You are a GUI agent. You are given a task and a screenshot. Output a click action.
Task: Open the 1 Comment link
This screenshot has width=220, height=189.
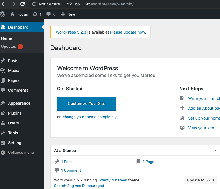click(71, 170)
